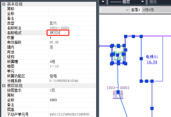Click the 所属功能区 value 住宅
Viewport: 171px width, 117px height.
pos(53,76)
